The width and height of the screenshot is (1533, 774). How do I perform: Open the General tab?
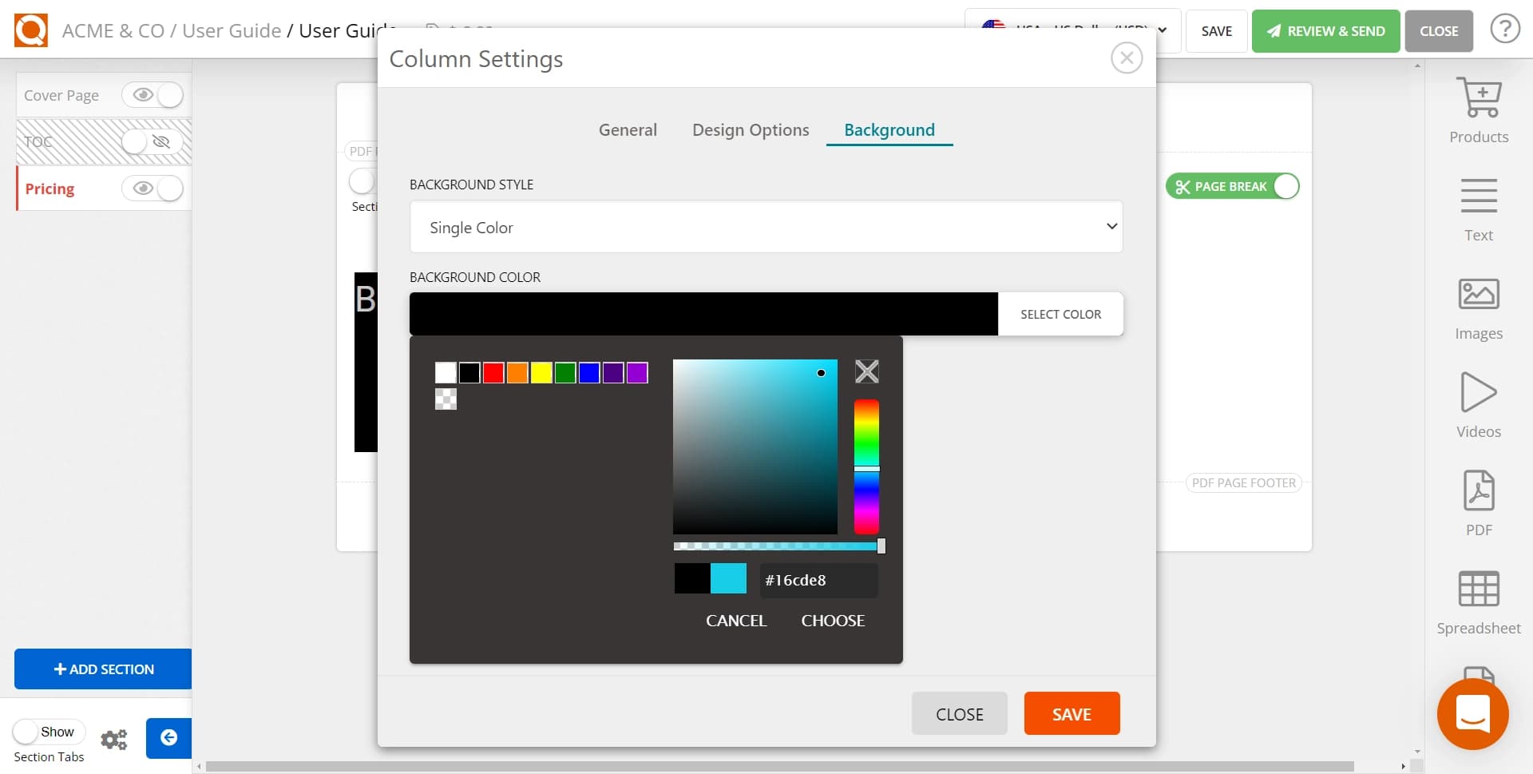click(x=628, y=129)
